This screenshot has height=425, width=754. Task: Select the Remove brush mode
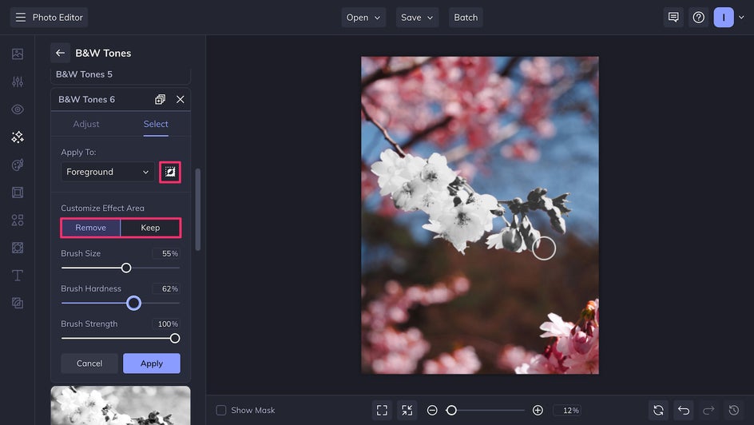pos(90,228)
